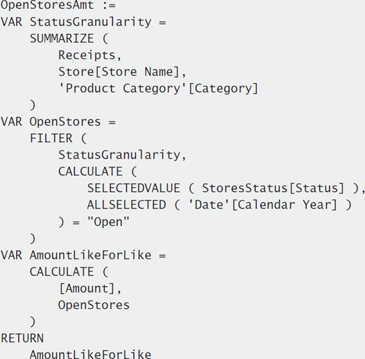Click the VAR OpenStores declaration line
The width and height of the screenshot is (365, 359).
pyautogui.click(x=58, y=122)
